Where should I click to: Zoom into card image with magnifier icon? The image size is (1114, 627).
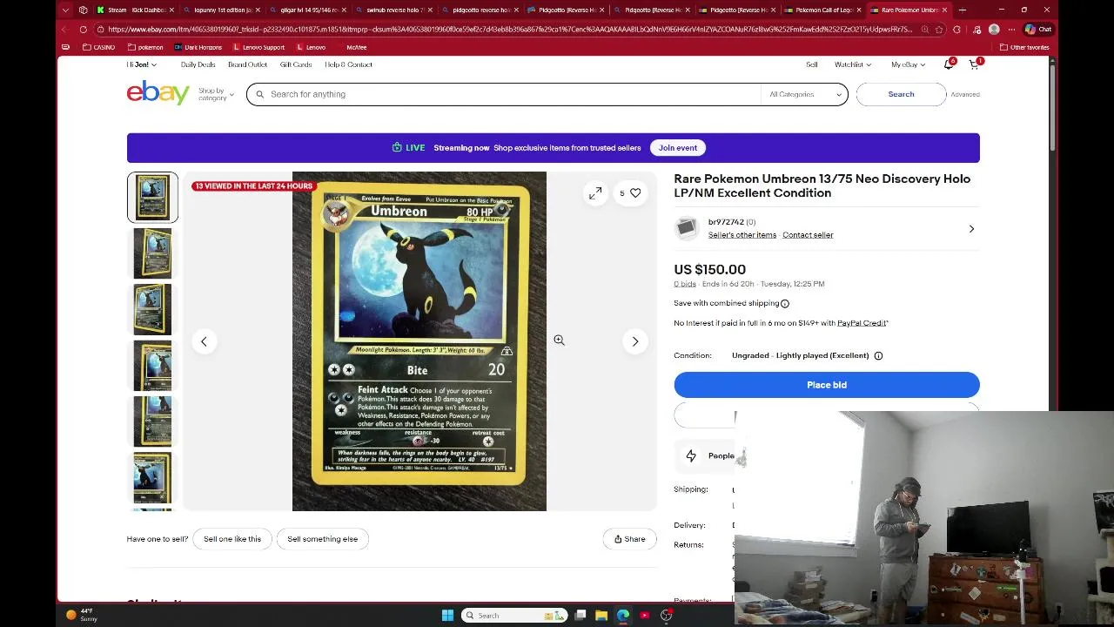559,340
